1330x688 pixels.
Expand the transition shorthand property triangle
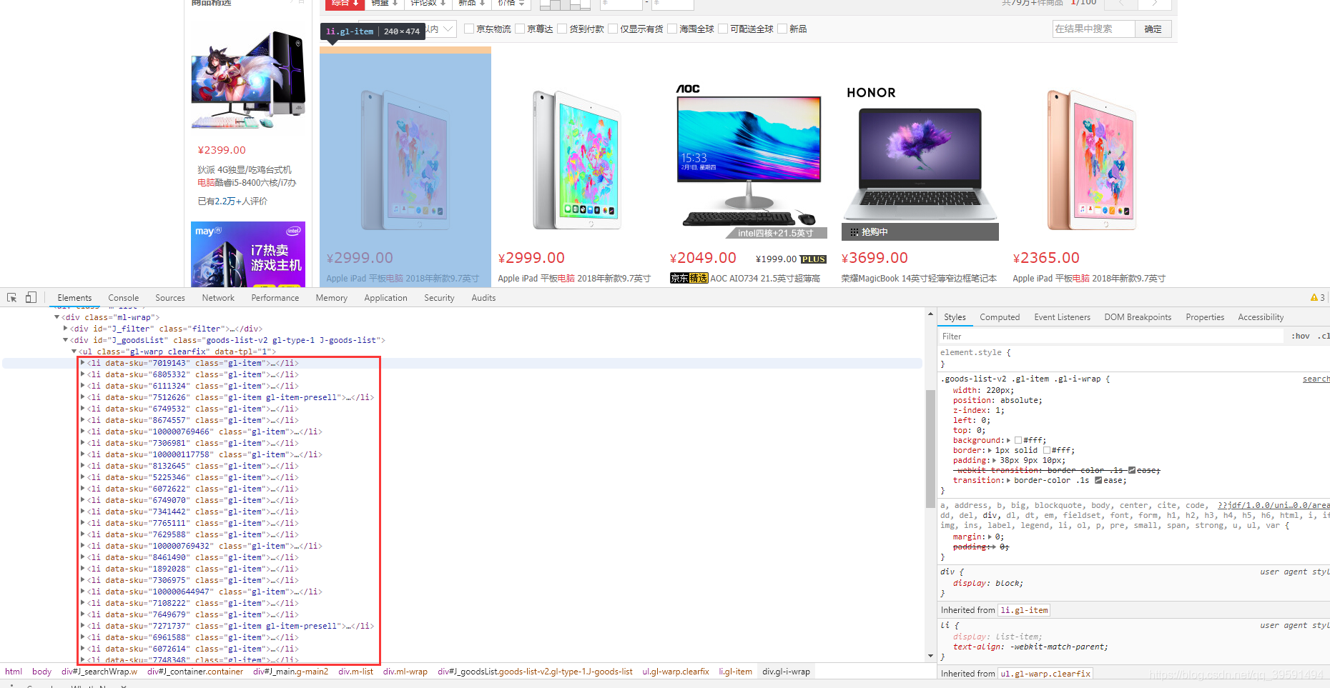(1009, 480)
